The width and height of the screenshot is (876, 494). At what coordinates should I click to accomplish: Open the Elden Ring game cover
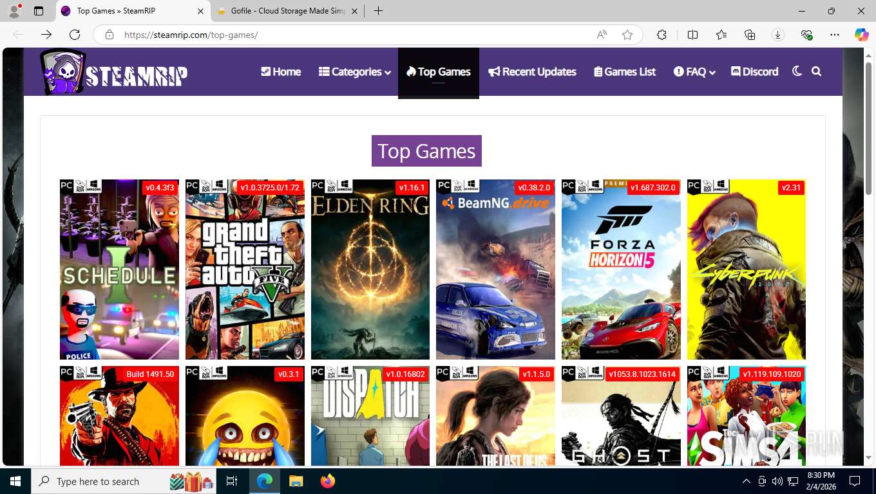(370, 270)
